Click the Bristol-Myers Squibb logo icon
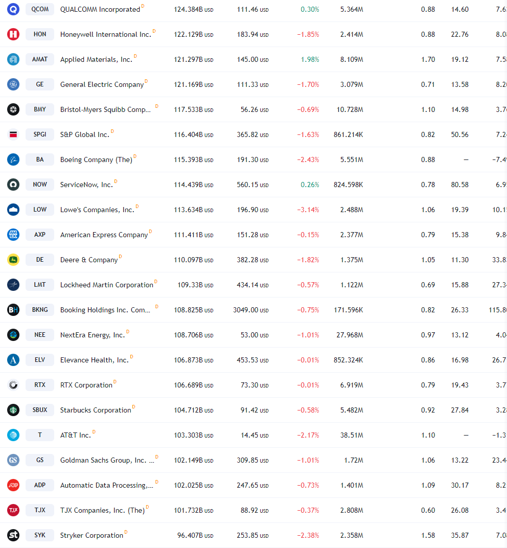507x548 pixels. [13, 109]
